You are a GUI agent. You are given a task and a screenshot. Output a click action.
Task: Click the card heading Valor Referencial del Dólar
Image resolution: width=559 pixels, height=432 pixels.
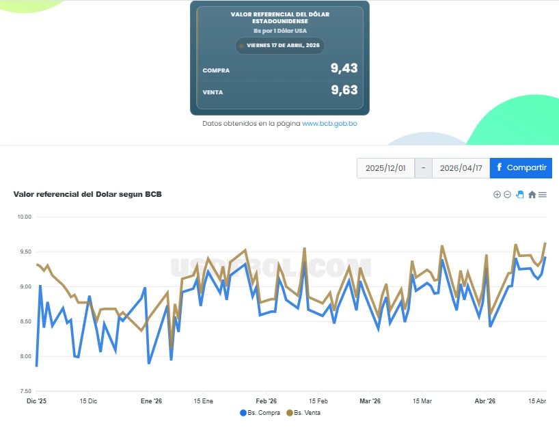click(x=279, y=17)
